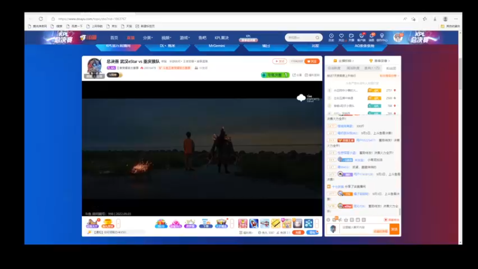478x269 pixels.
Task: Click the browser address bar URL
Action: point(92,19)
